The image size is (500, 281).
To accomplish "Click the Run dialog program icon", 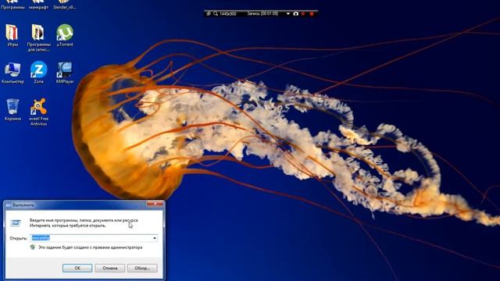I will click(16, 223).
